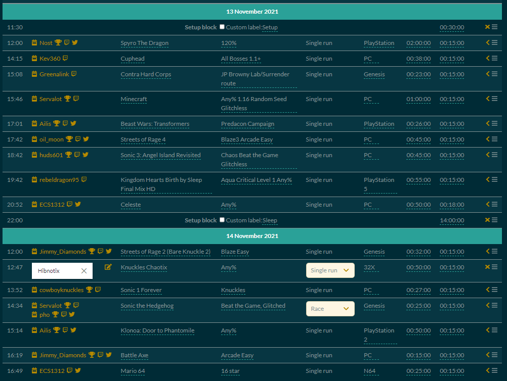Click the 32X platform value
The height and width of the screenshot is (381, 507).
369,267
